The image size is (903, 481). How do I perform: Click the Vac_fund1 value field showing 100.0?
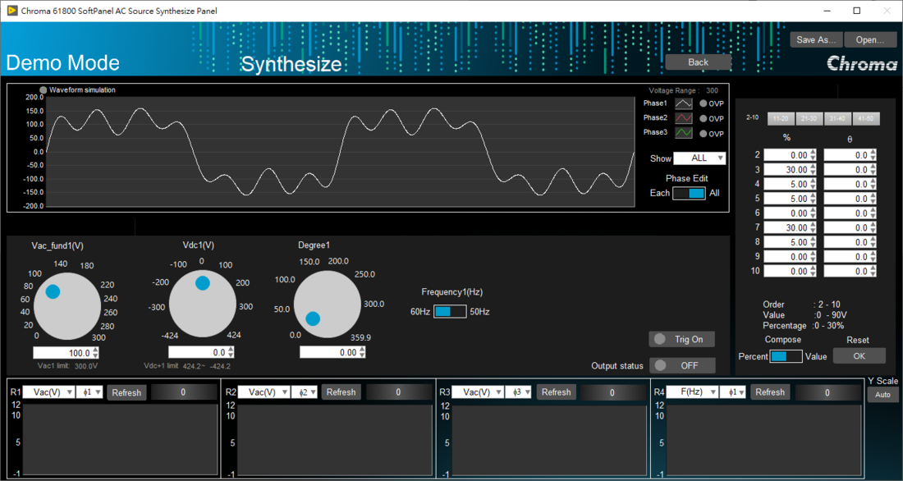(62, 353)
